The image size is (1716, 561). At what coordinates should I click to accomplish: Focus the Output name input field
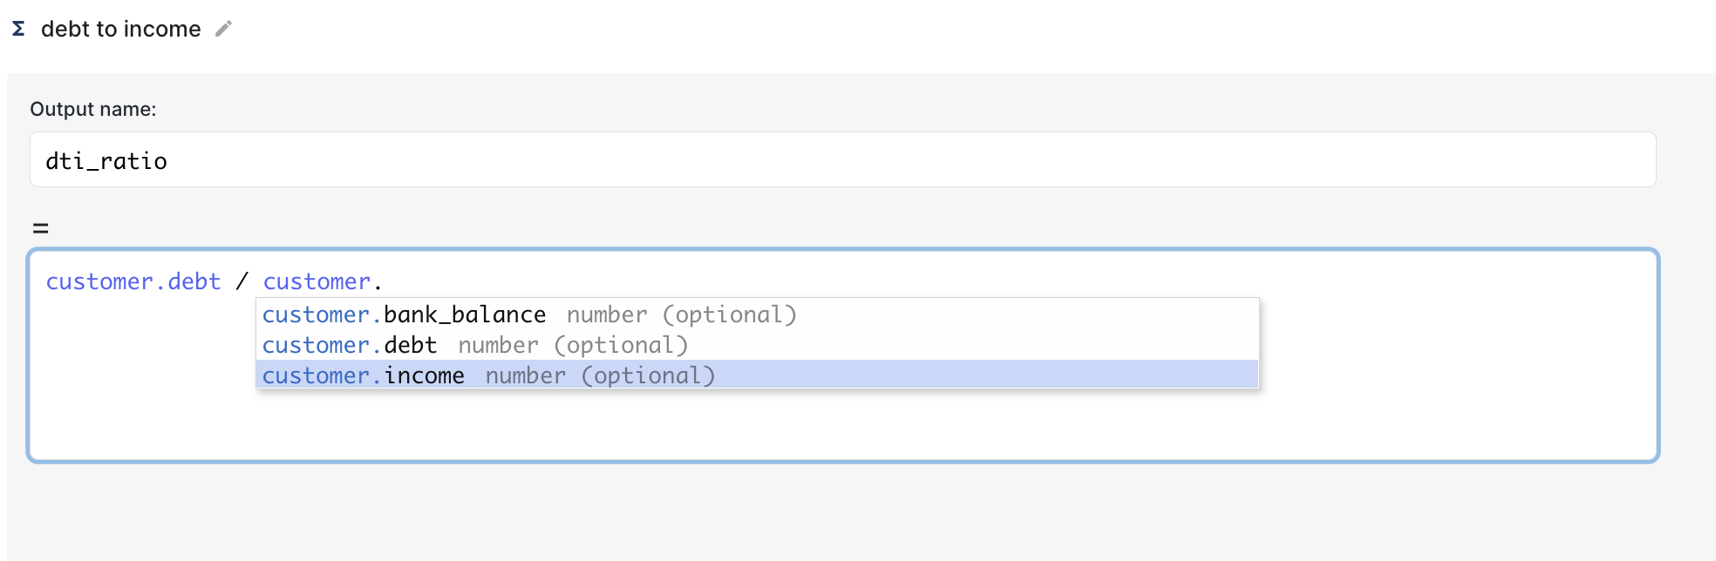[841, 160]
